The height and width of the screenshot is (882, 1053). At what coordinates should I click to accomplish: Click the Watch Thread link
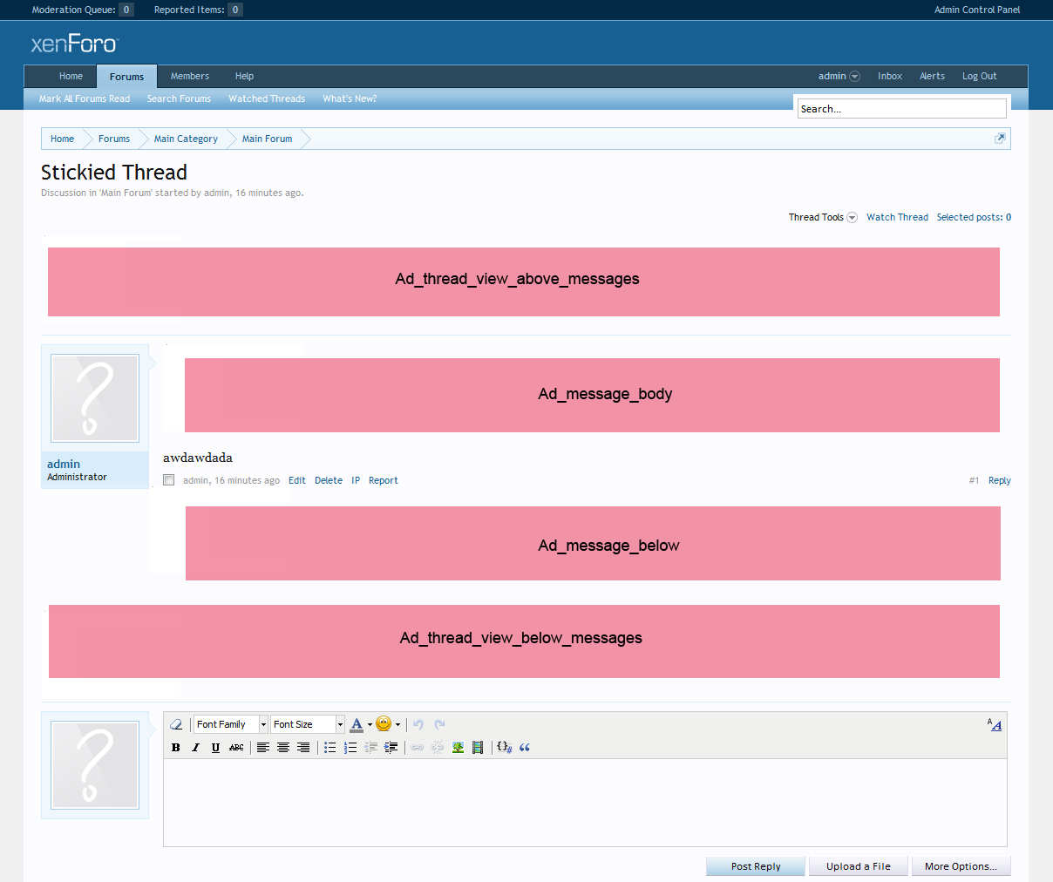pyautogui.click(x=897, y=217)
